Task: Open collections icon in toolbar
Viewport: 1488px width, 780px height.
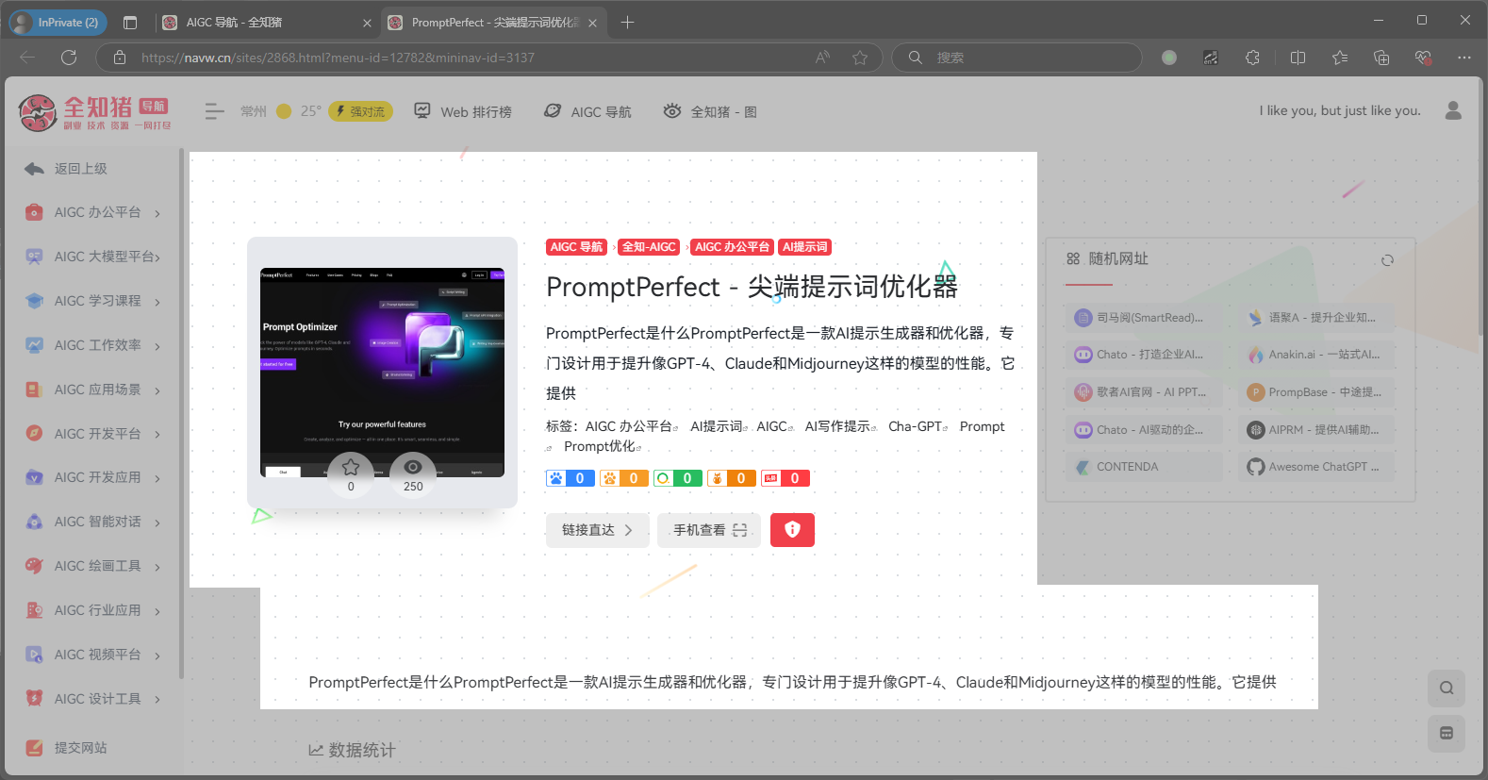Action: pyautogui.click(x=1381, y=58)
